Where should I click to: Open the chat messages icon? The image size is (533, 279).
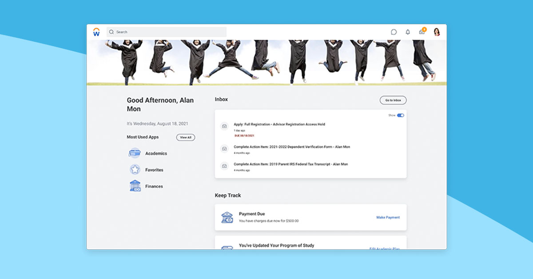point(394,32)
